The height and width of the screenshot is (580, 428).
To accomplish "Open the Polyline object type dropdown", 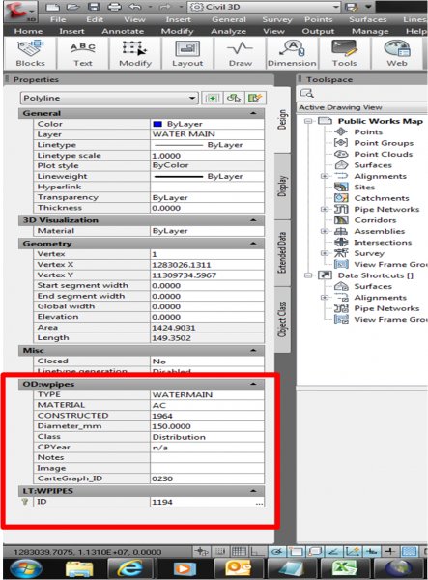I will (109, 98).
